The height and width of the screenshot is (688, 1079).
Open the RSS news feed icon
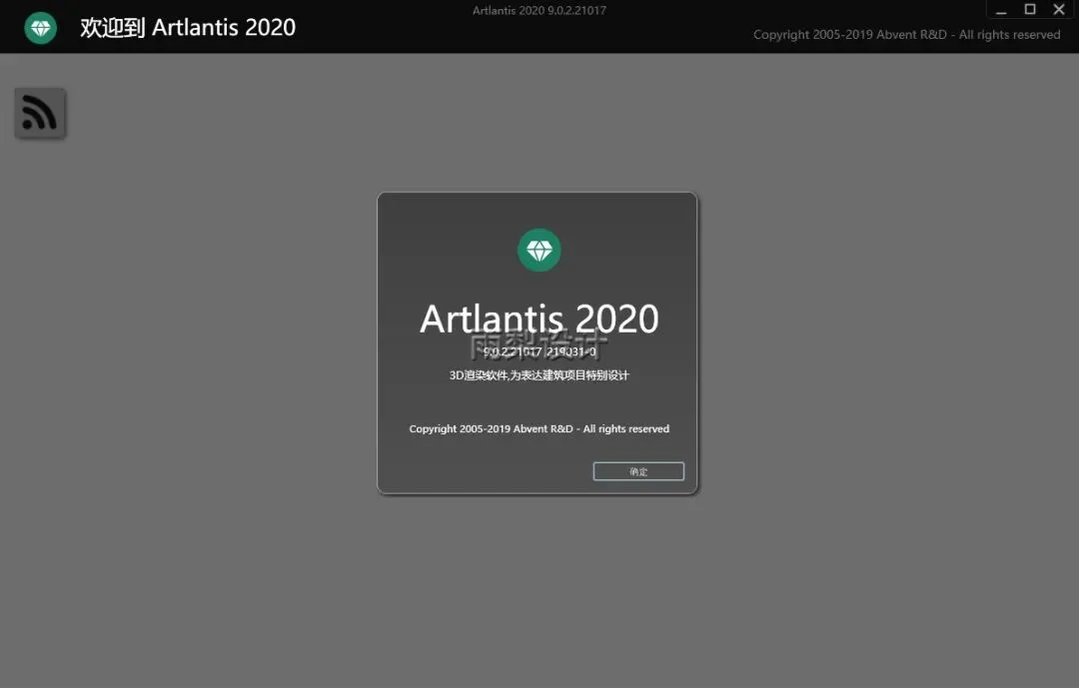pyautogui.click(x=40, y=113)
